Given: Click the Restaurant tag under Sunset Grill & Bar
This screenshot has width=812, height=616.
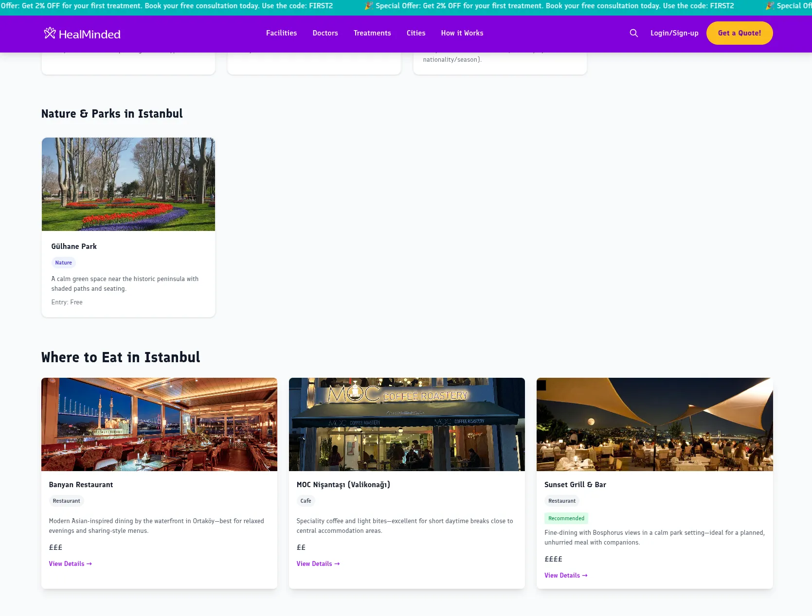Looking at the screenshot, I should coord(562,501).
